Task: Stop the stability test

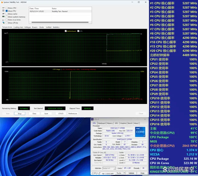Action: (x=19, y=114)
